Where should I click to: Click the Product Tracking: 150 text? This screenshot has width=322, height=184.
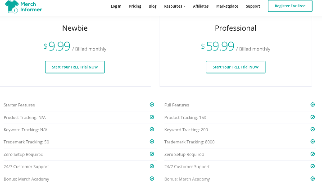(x=185, y=118)
